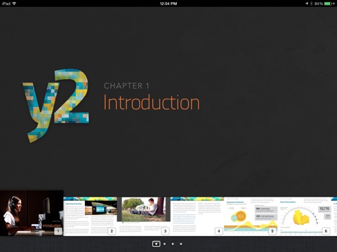
Task: Tap the Bluetooth status icon
Action: click(x=312, y=3)
